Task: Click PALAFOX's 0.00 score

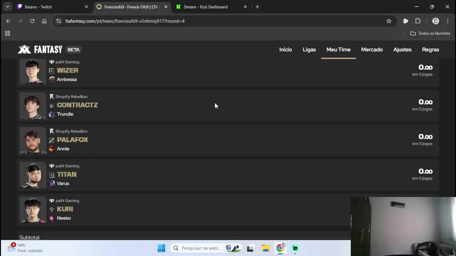Action: pos(425,137)
